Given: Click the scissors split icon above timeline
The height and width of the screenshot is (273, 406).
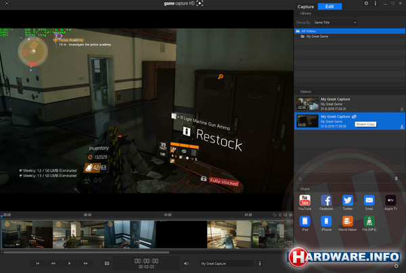Looking at the screenshot, I should (275, 215).
